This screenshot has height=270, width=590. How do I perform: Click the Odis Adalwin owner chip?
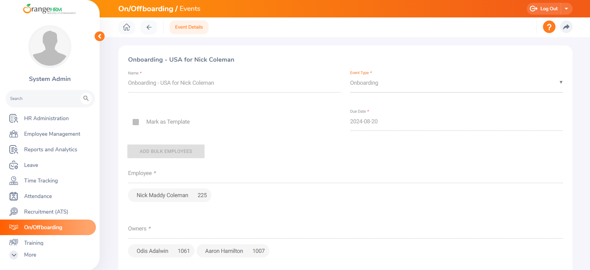[161, 251]
